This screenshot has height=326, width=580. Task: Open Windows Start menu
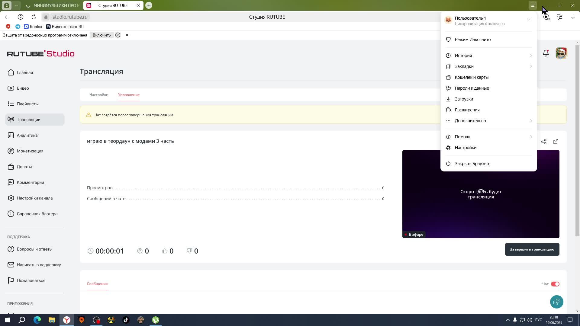pyautogui.click(x=7, y=320)
